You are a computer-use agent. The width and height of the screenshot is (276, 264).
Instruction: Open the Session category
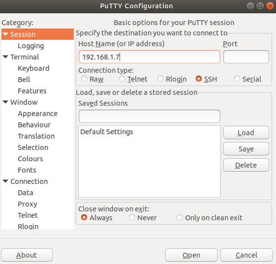(x=37, y=34)
